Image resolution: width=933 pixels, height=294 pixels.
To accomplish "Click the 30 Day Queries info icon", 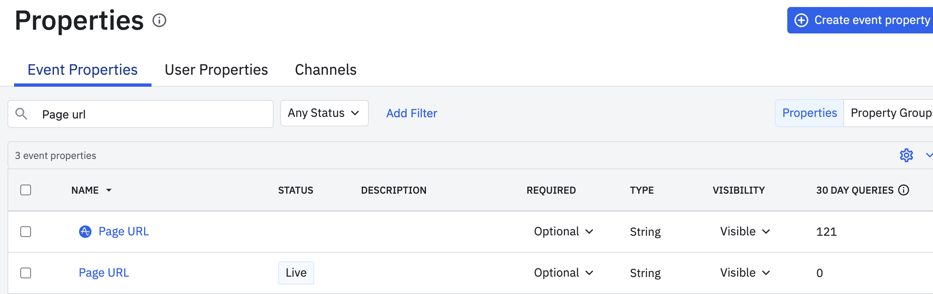I will [x=904, y=190].
